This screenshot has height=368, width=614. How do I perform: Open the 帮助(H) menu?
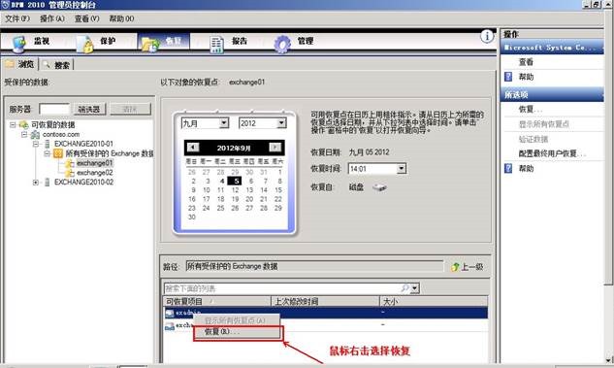[x=121, y=18]
